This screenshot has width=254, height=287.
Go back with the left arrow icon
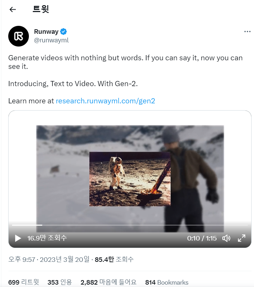tap(13, 9)
